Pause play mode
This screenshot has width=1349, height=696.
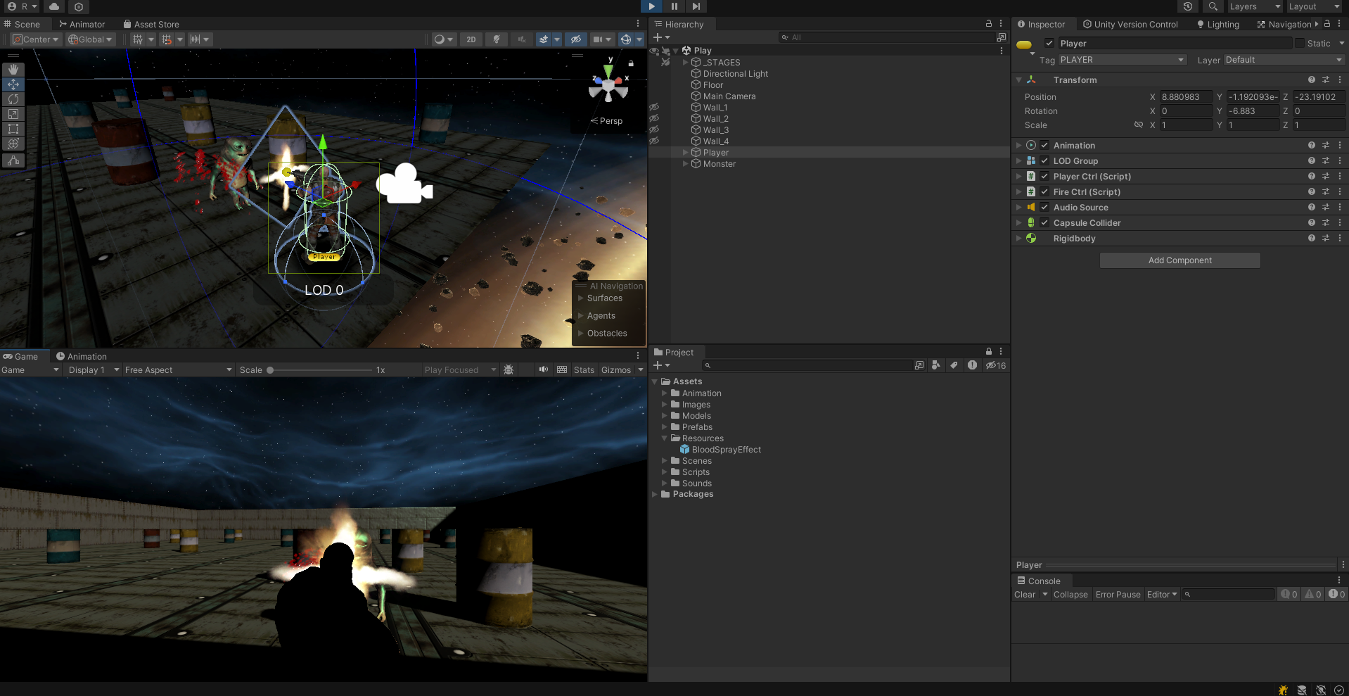click(x=673, y=6)
